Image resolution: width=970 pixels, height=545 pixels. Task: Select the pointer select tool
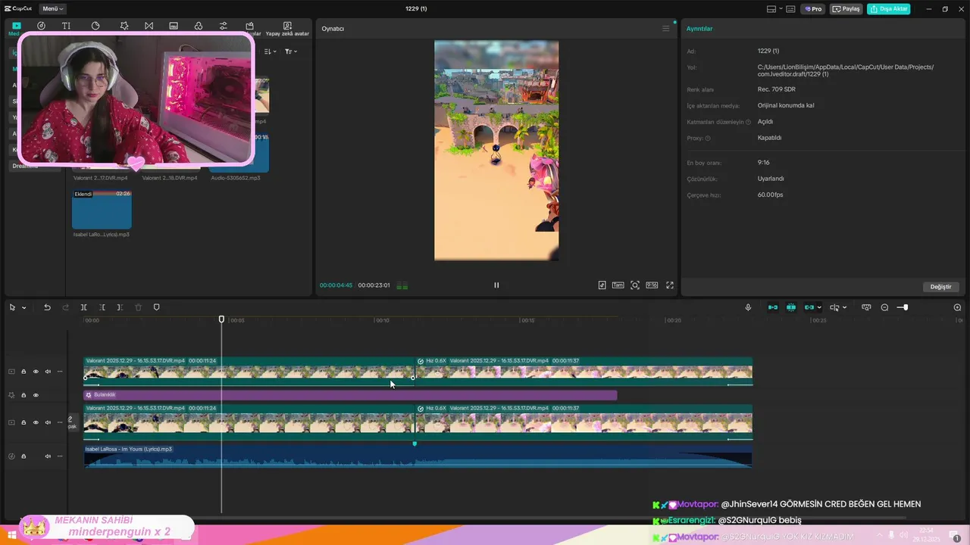[12, 307]
